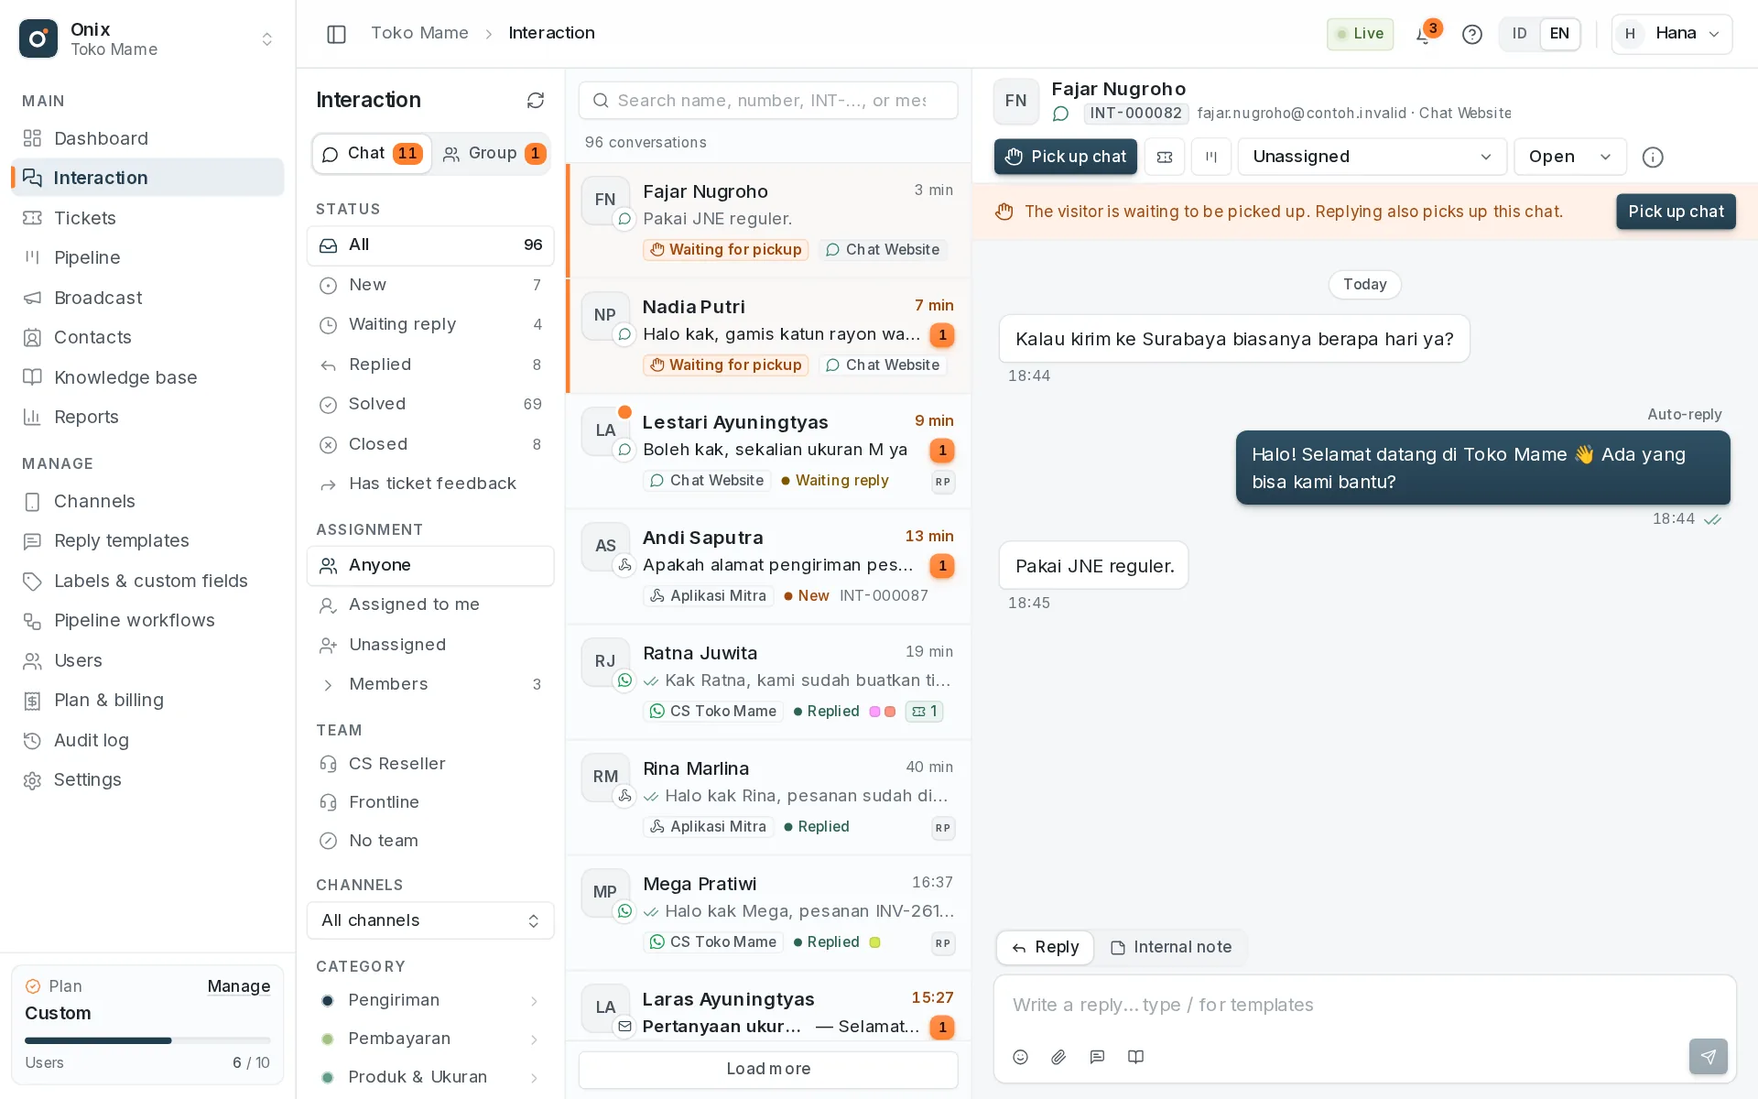Expand the Pembayaran category
Viewport: 1758px width, 1099px height.
pyautogui.click(x=534, y=1039)
